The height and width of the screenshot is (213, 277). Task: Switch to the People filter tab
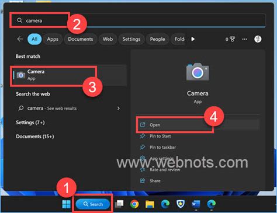[157, 39]
